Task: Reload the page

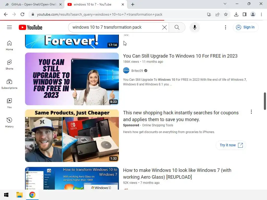Action: tap(22, 14)
